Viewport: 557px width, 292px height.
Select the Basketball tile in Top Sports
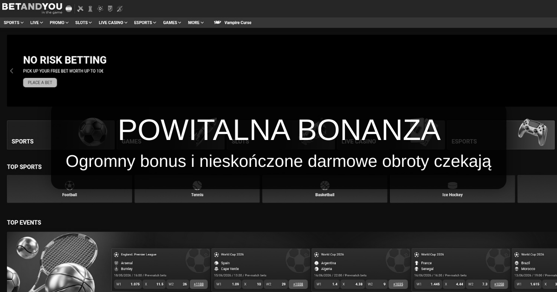coord(325,189)
